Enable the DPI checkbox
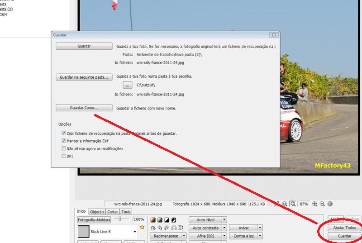 64,156
